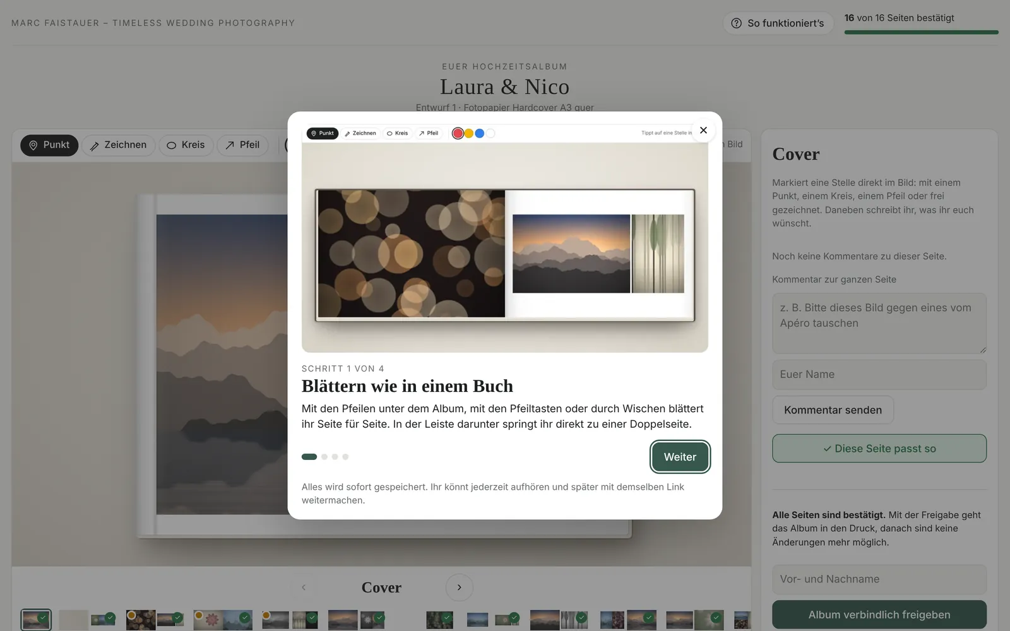Click the confirmed pages progress bar
1010x631 pixels.
[922, 32]
